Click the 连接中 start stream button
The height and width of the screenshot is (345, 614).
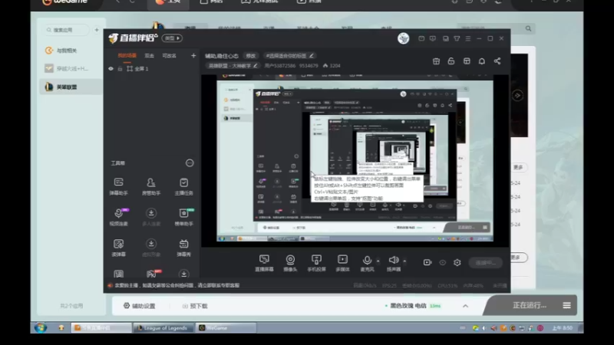[486, 262]
